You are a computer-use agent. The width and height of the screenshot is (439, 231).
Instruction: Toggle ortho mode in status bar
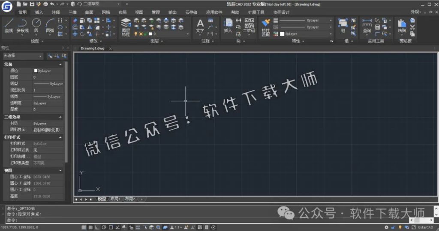(97, 228)
